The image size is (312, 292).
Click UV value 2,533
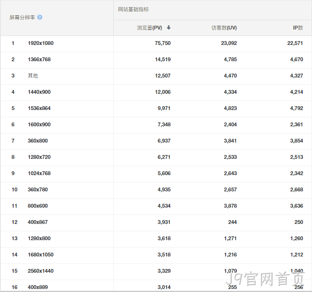click(230, 157)
